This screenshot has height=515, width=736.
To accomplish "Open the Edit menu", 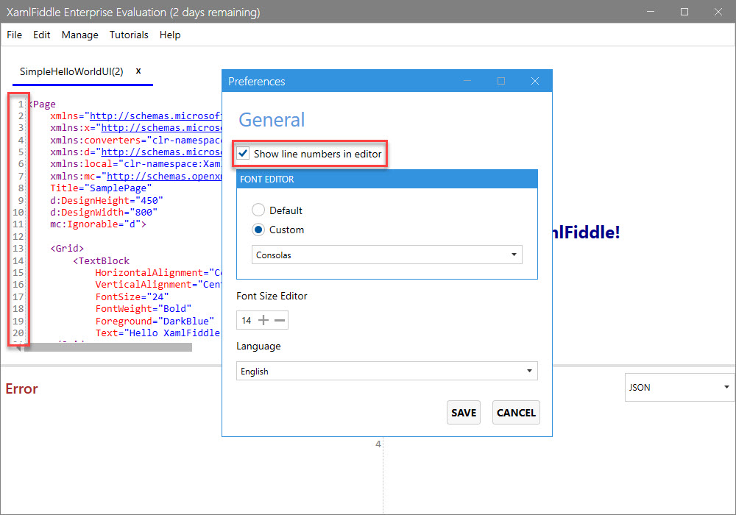I will click(x=41, y=35).
